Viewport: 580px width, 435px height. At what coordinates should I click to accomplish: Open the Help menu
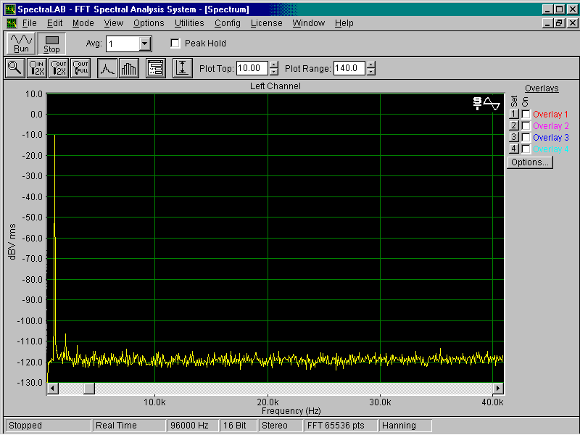pyautogui.click(x=344, y=23)
